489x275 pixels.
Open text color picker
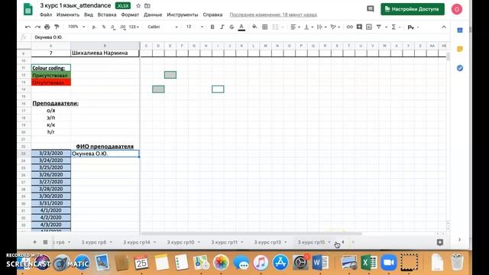tap(241, 27)
